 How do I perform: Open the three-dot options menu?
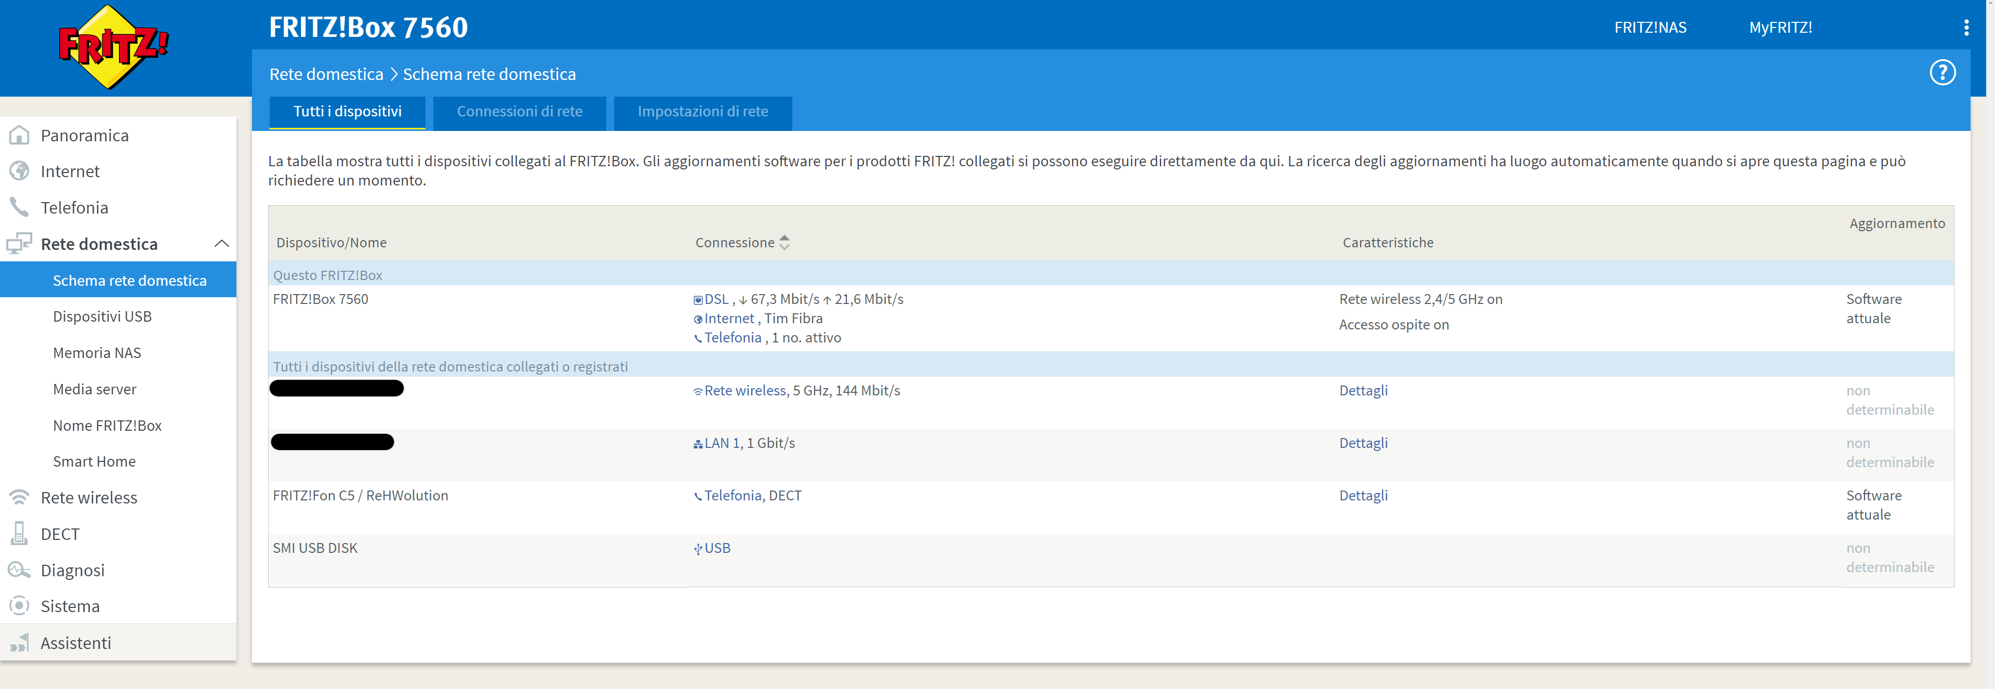(x=1965, y=28)
